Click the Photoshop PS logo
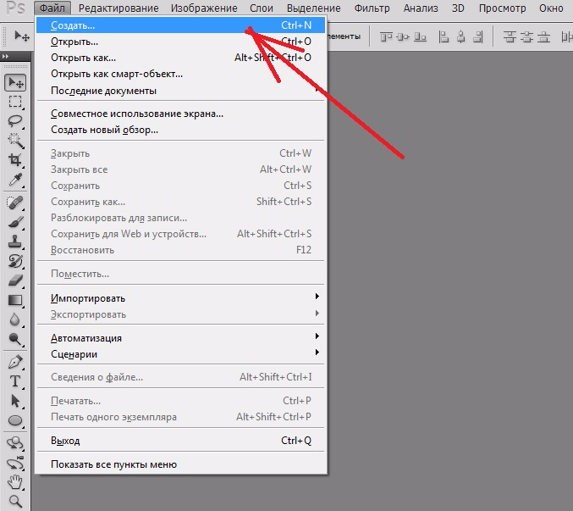This screenshot has width=573, height=511. [16, 8]
